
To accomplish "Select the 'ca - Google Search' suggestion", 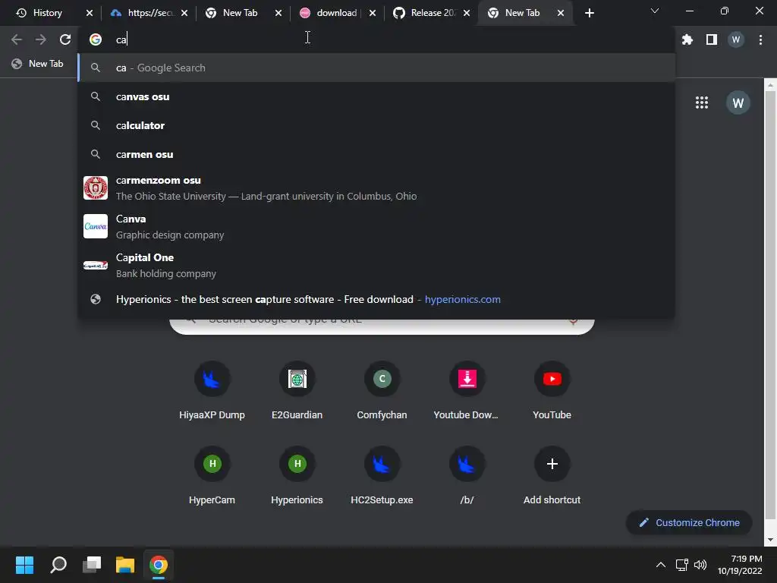I will click(376, 68).
